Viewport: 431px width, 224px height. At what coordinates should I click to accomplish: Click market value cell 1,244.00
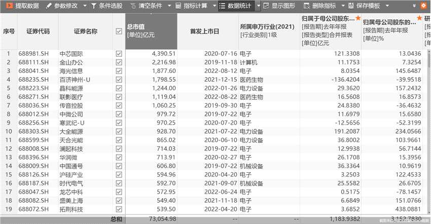tap(164, 88)
